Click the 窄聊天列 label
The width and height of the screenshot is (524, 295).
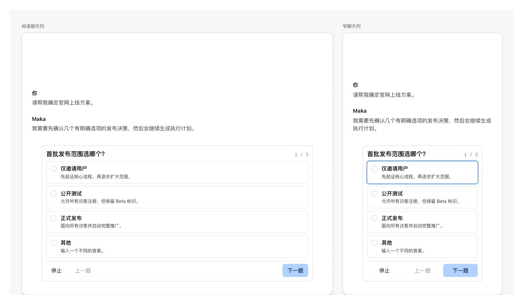(x=352, y=26)
